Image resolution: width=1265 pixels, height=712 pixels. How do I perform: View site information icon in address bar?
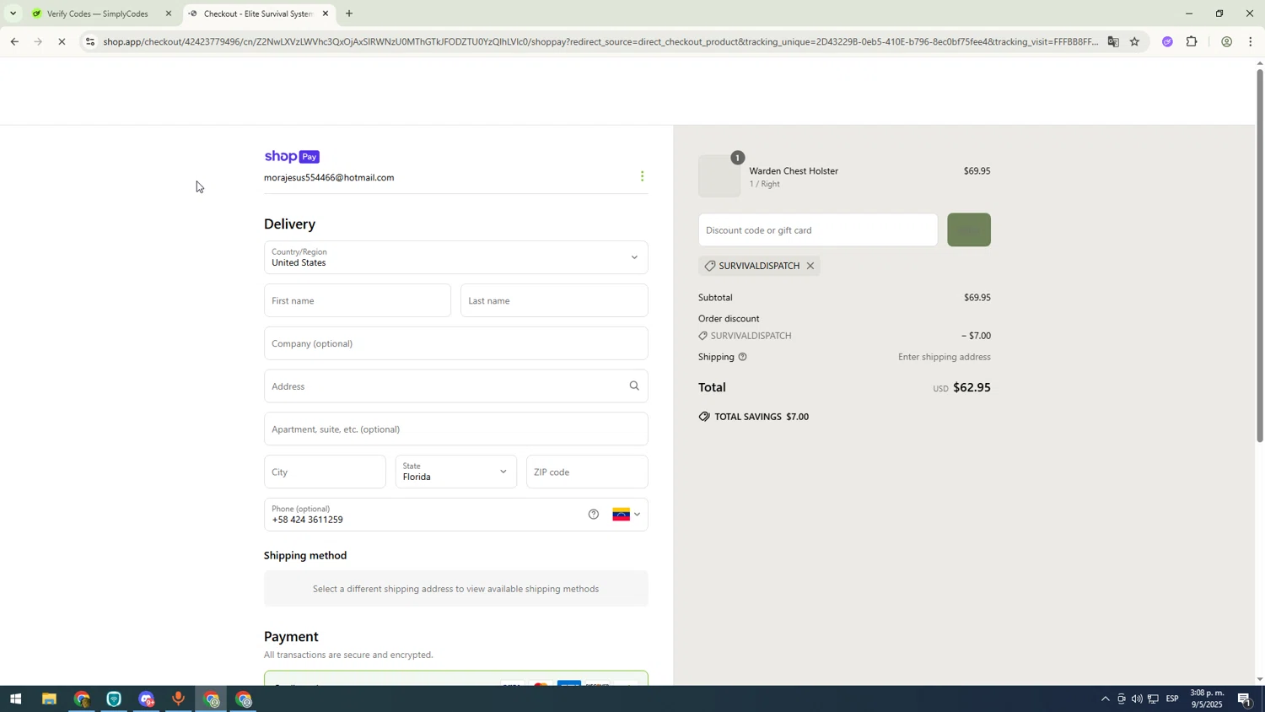[90, 41]
